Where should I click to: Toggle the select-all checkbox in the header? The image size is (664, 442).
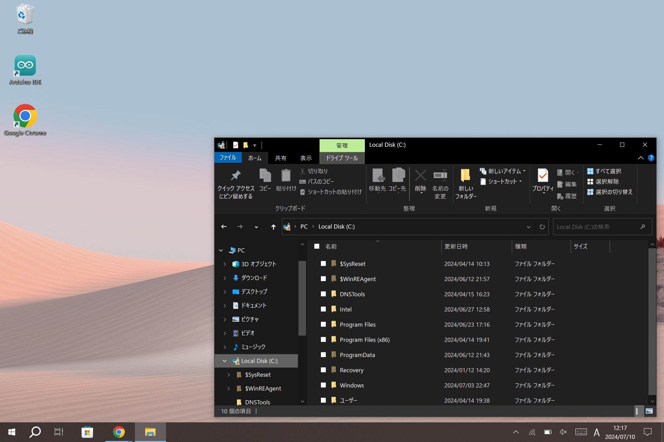pos(317,246)
